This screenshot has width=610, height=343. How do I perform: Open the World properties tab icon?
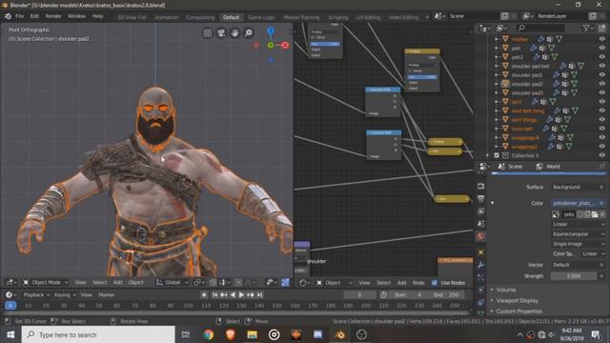480,236
